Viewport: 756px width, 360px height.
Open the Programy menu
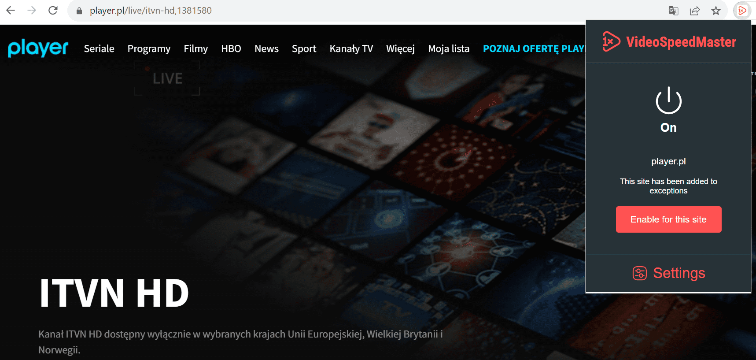tap(149, 48)
